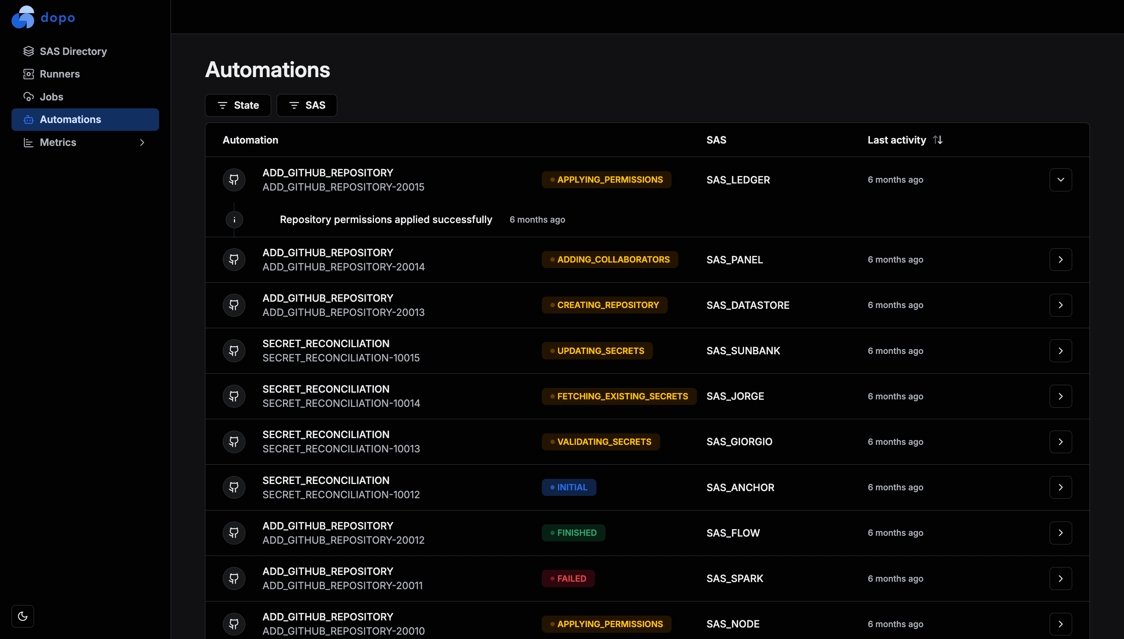Sort by Last activity arrows icon
1124x639 pixels.
[x=938, y=140]
